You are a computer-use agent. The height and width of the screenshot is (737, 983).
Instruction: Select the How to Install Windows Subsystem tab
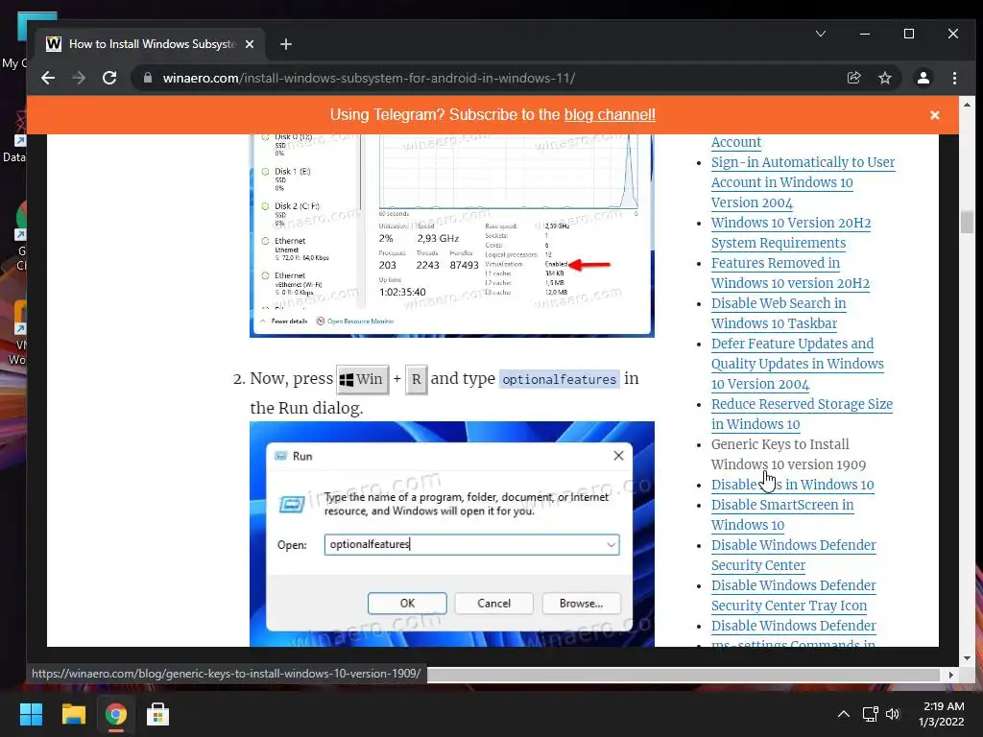pos(151,44)
